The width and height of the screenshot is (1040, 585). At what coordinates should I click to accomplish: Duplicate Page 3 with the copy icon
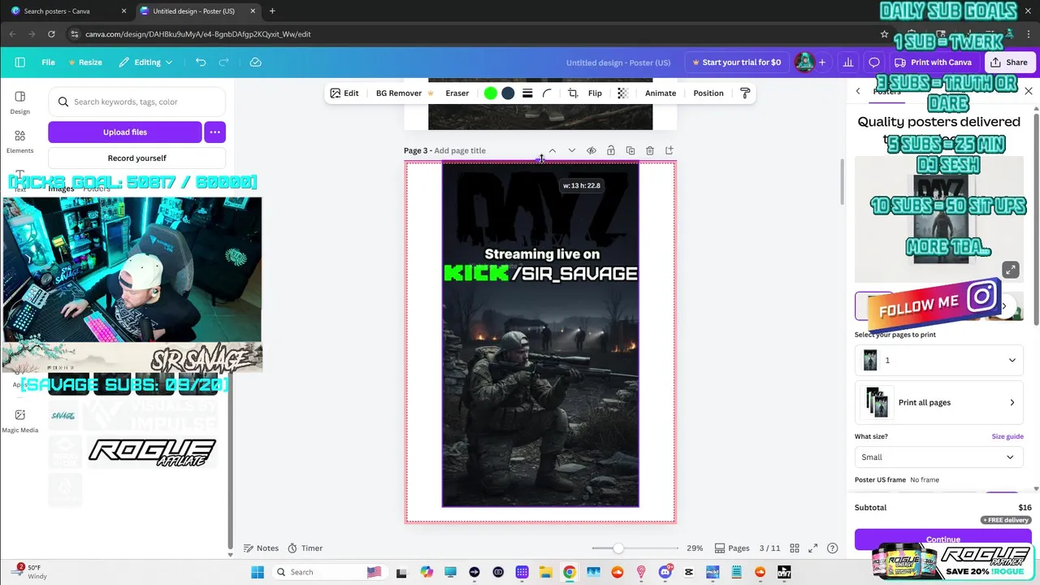click(x=630, y=150)
